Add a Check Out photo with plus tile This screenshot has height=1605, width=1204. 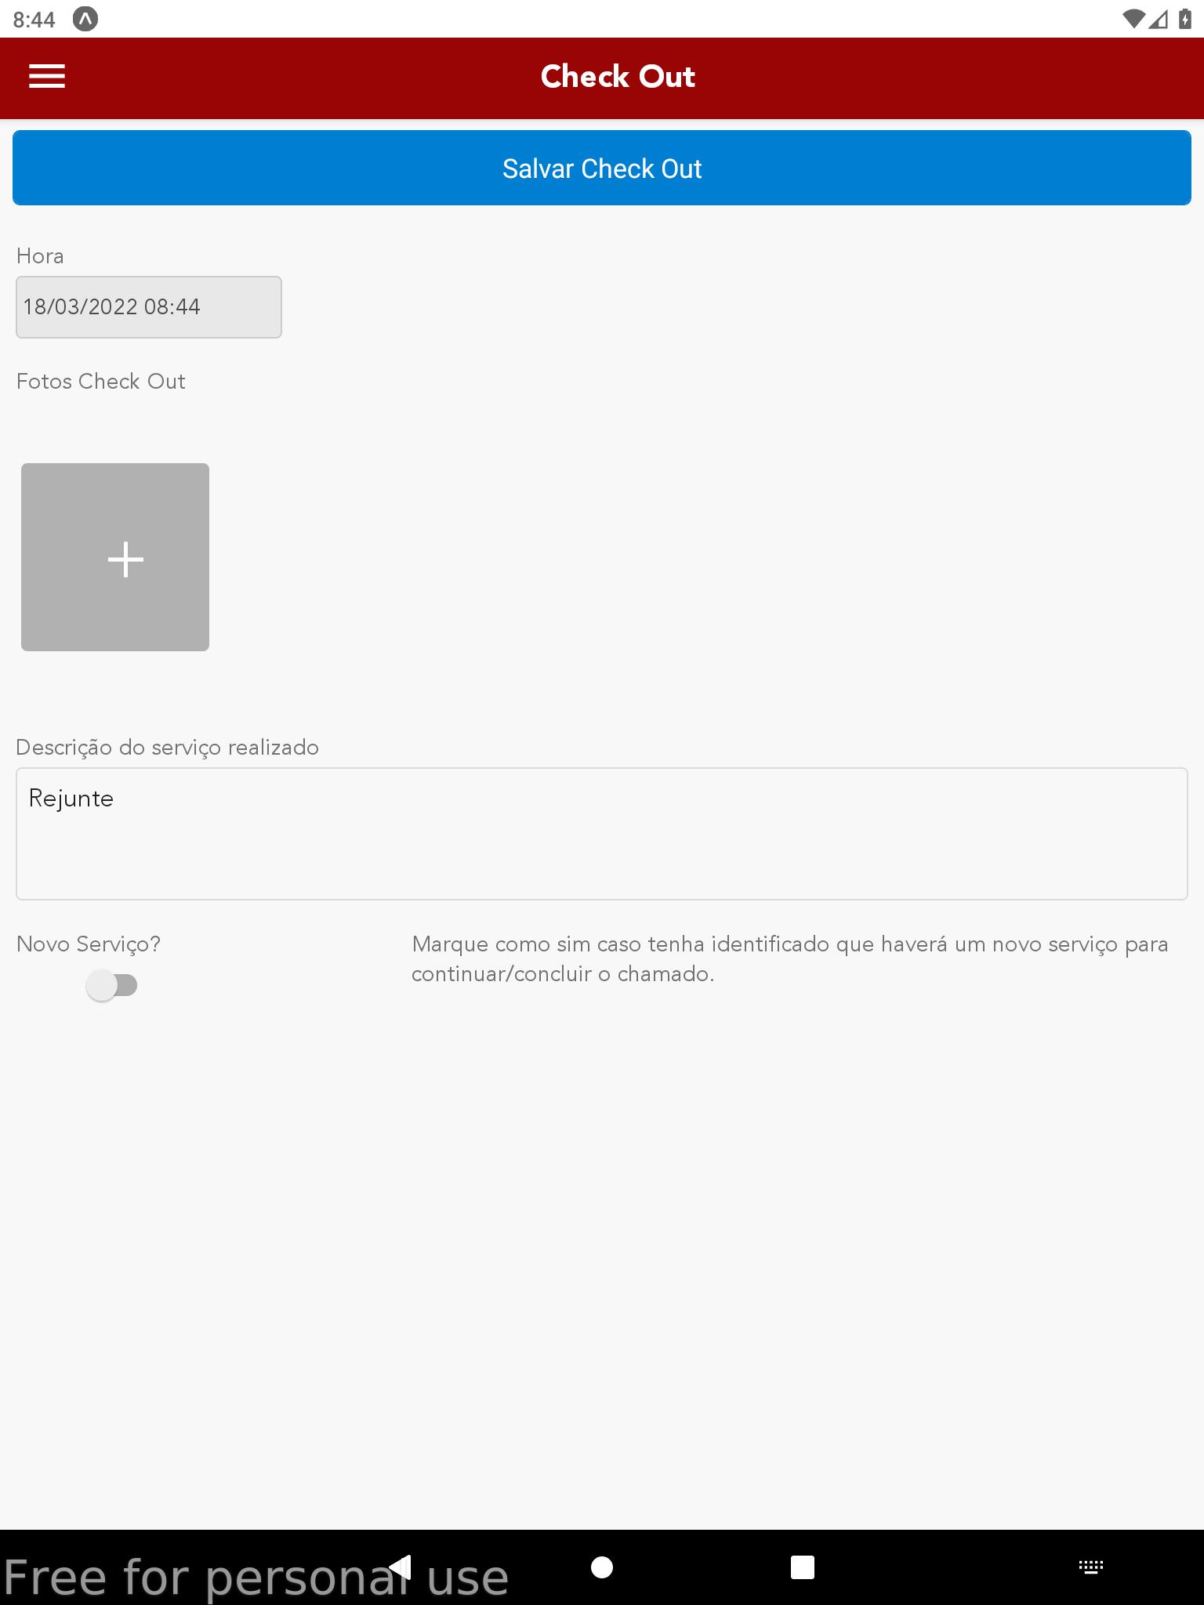click(115, 557)
